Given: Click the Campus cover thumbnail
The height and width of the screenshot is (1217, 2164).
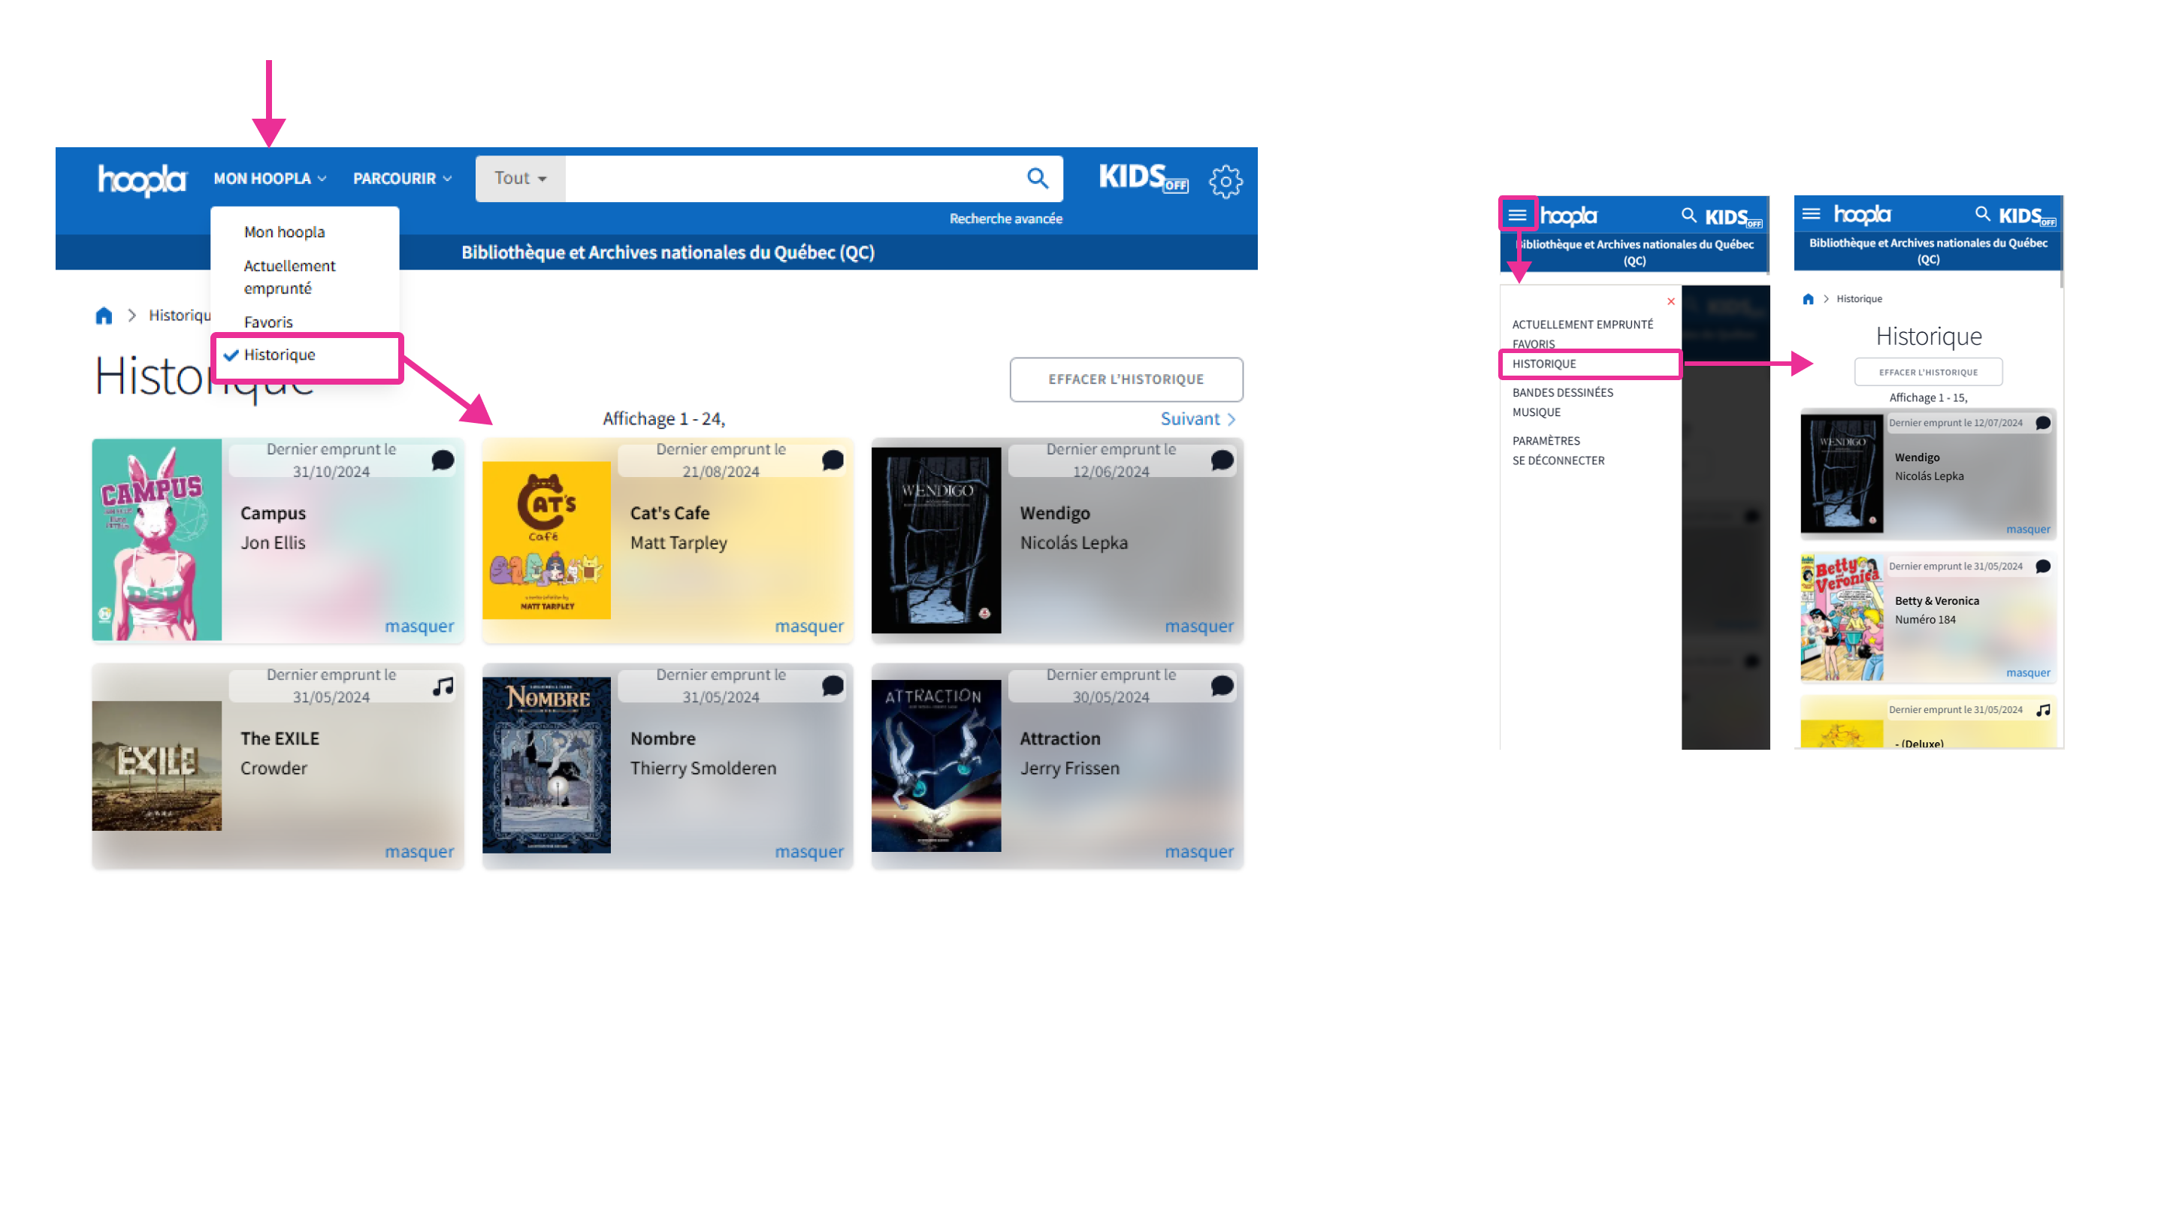Looking at the screenshot, I should [157, 540].
